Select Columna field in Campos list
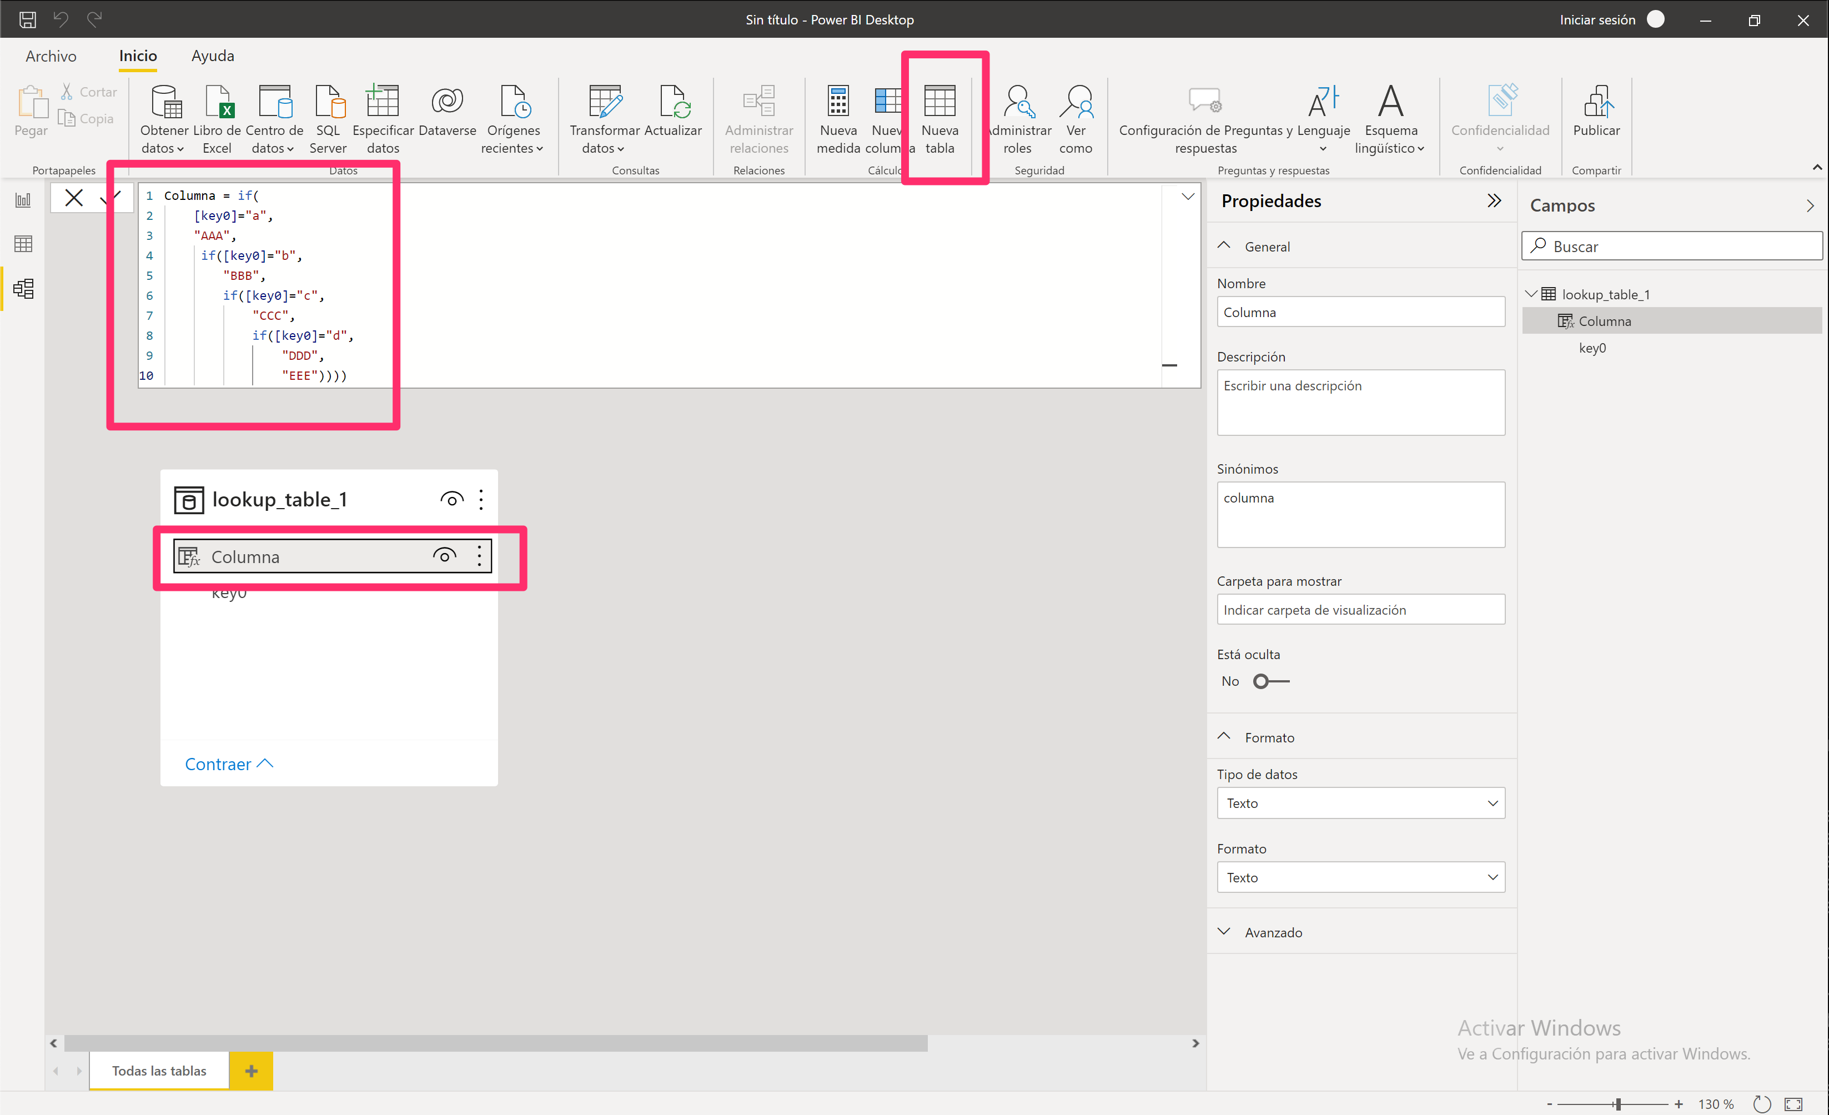1829x1115 pixels. pos(1672,321)
